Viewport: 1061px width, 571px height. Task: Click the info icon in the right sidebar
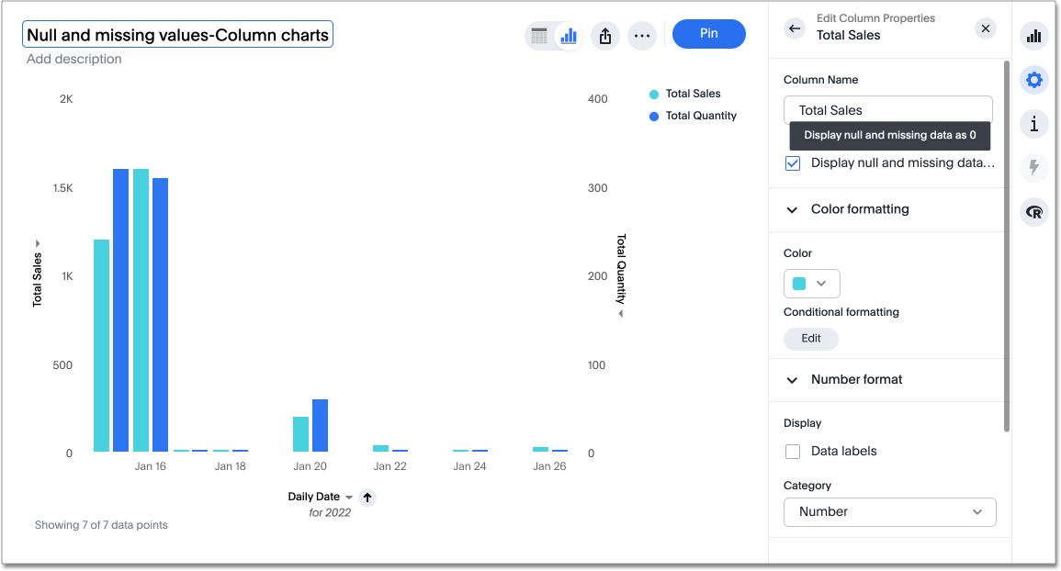point(1034,124)
